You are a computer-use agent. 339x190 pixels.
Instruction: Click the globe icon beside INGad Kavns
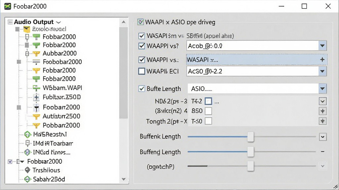[27, 152]
